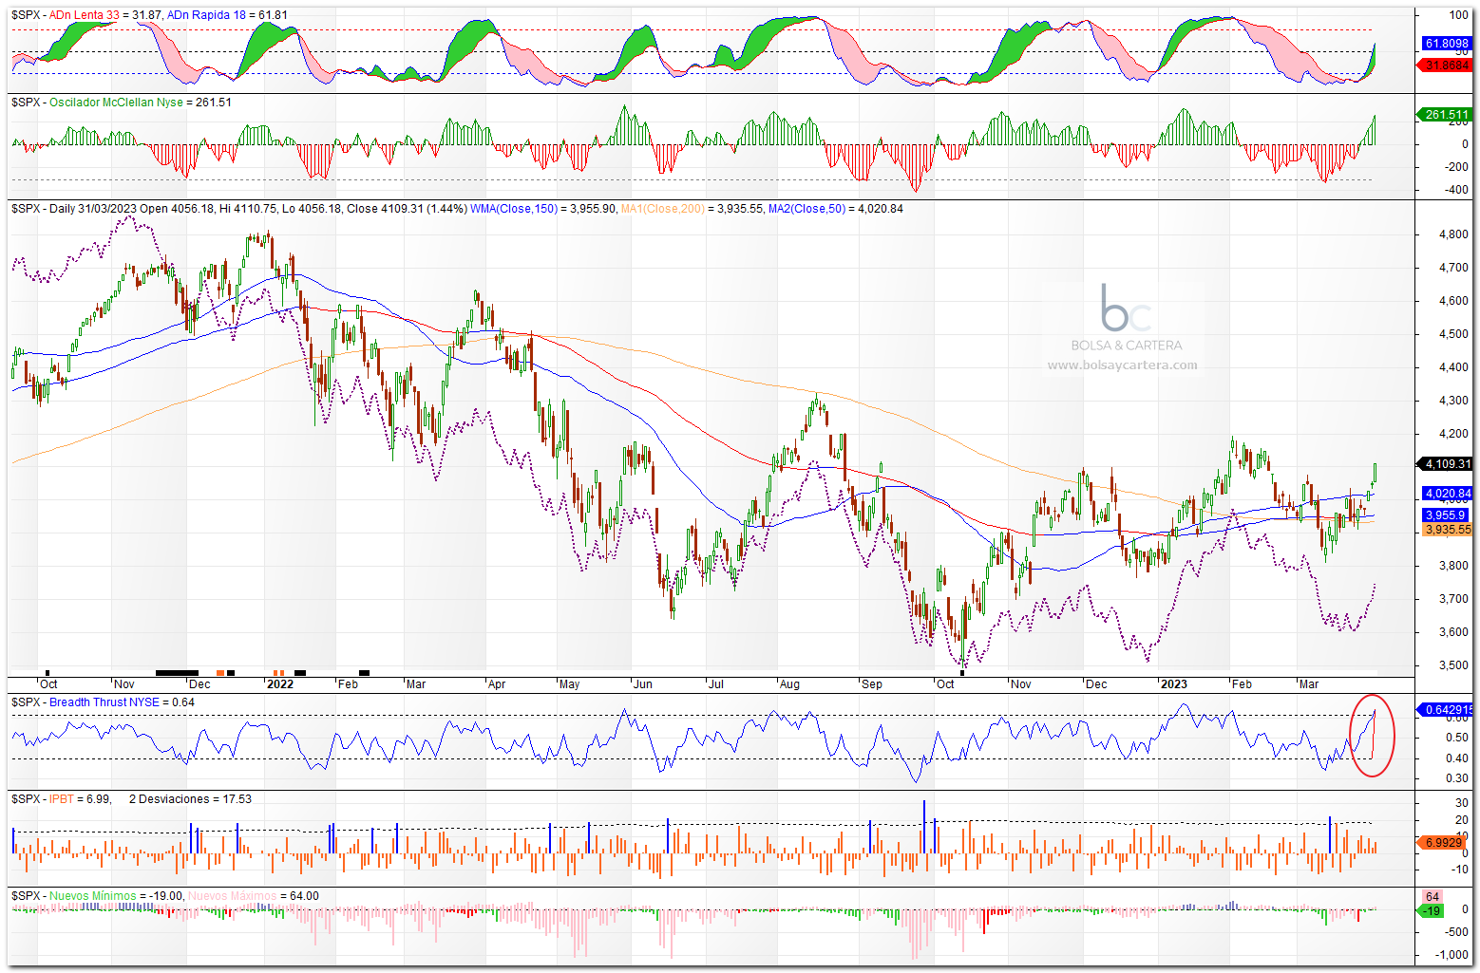The width and height of the screenshot is (1480, 973).
Task: Click the Aug month label on time axis
Action: [x=789, y=684]
